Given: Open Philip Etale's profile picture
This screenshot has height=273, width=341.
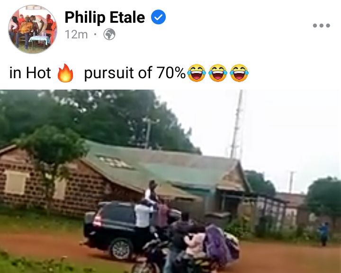Looking at the screenshot, I should click(33, 29).
